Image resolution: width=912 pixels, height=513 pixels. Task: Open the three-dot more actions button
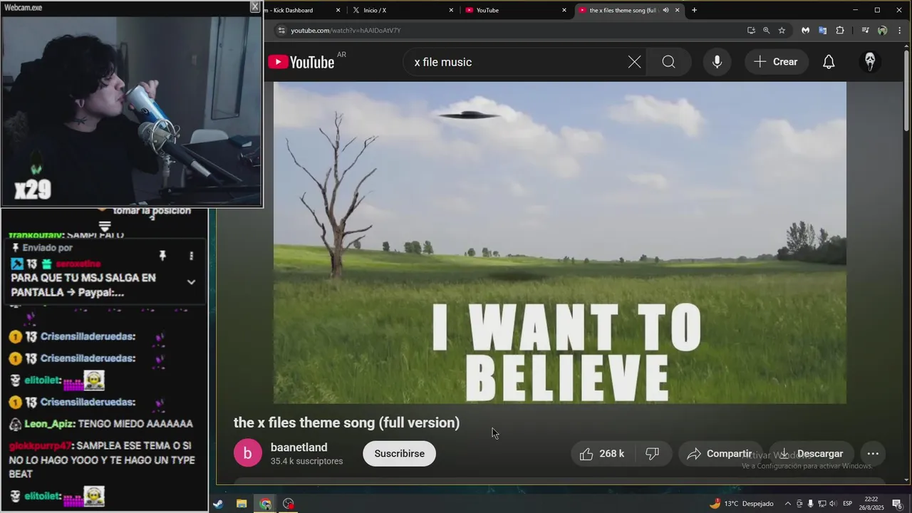873,454
